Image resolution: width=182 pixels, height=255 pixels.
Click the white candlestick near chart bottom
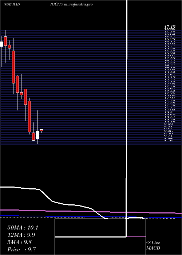[37, 135]
